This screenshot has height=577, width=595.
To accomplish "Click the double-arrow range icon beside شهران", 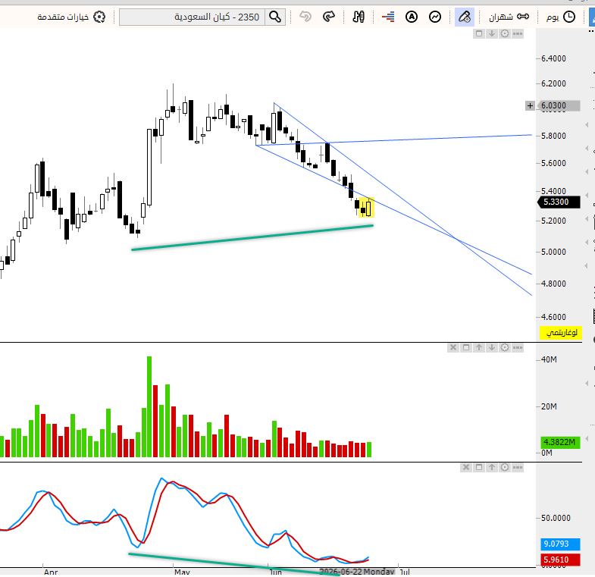I will pyautogui.click(x=523, y=17).
